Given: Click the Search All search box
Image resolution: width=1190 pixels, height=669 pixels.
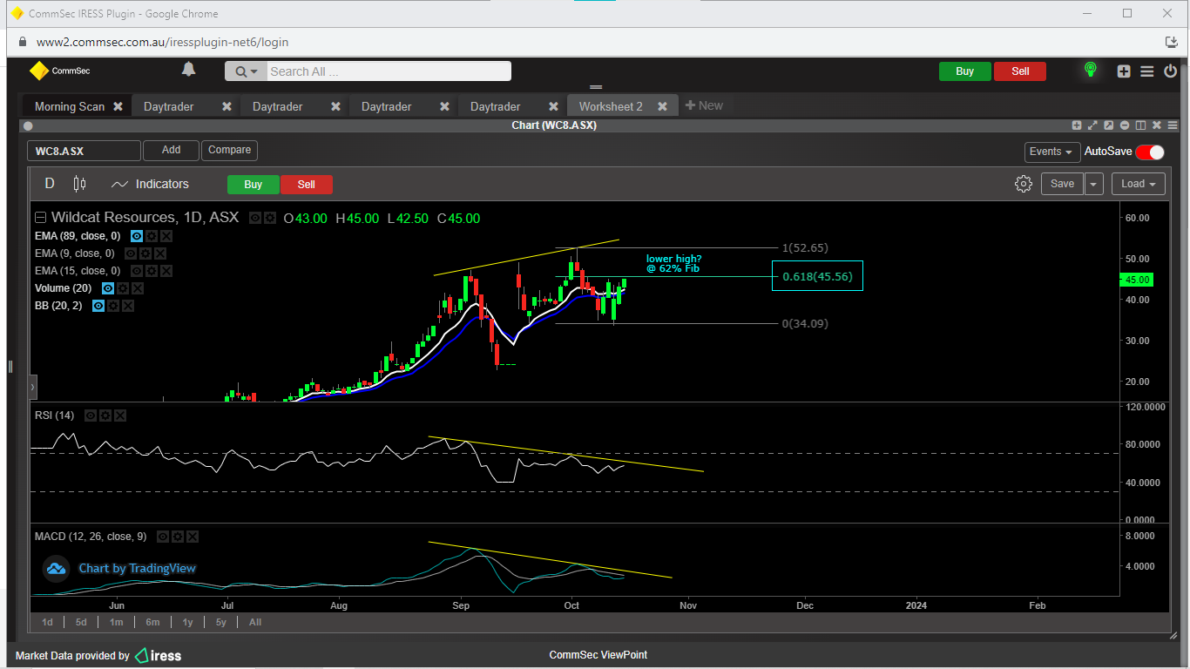Looking at the screenshot, I should pyautogui.click(x=389, y=71).
